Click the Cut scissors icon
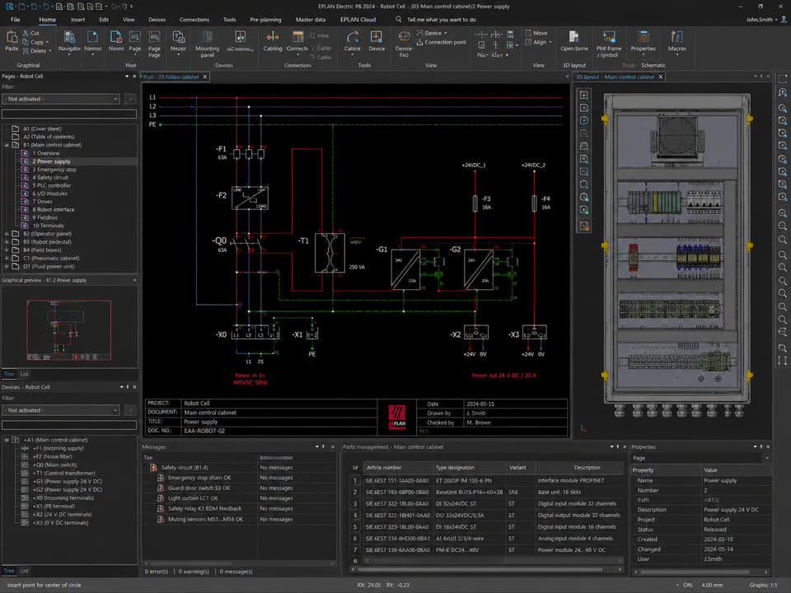Viewport: 791px width, 593px height. coord(26,33)
